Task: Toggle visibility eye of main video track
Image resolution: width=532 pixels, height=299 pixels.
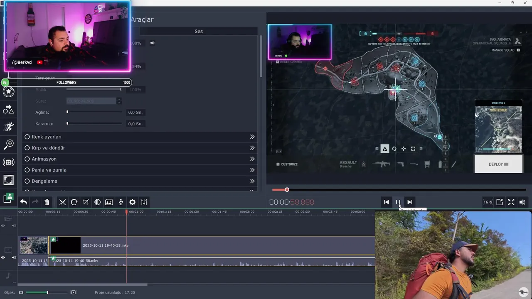Action: click(3, 257)
